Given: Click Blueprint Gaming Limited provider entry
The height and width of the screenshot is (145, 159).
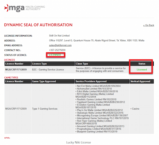Looking at the screenshot, I should [x=96, y=132].
